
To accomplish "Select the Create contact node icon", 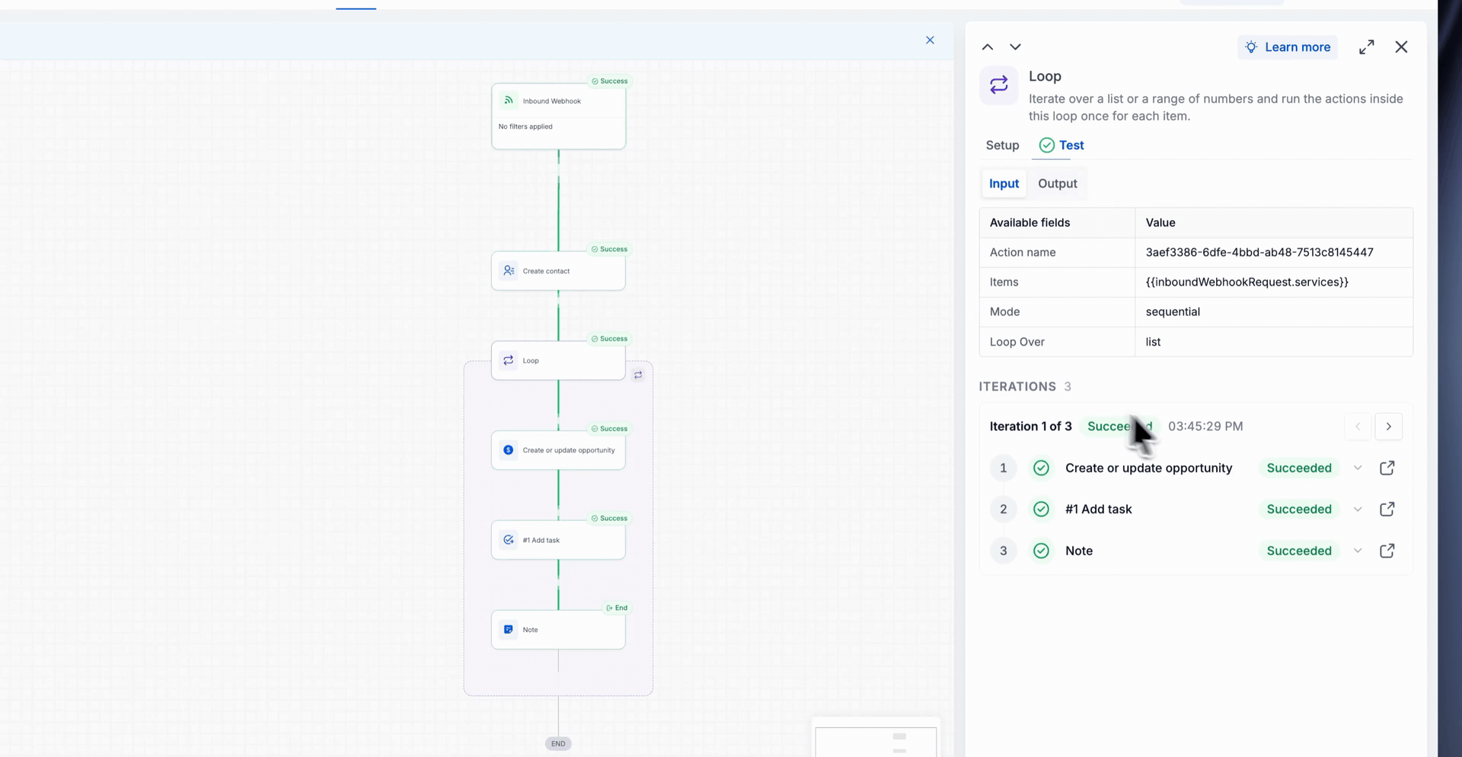I will click(x=509, y=270).
